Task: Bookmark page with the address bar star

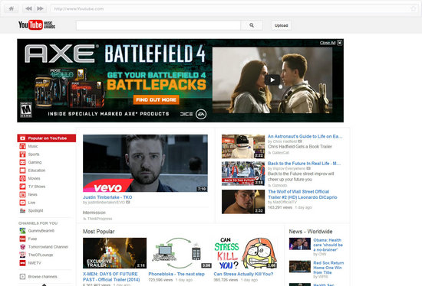Action: tap(414, 9)
